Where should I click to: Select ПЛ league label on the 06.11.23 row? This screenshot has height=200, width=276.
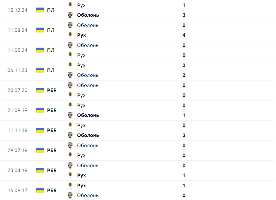pos(51,70)
